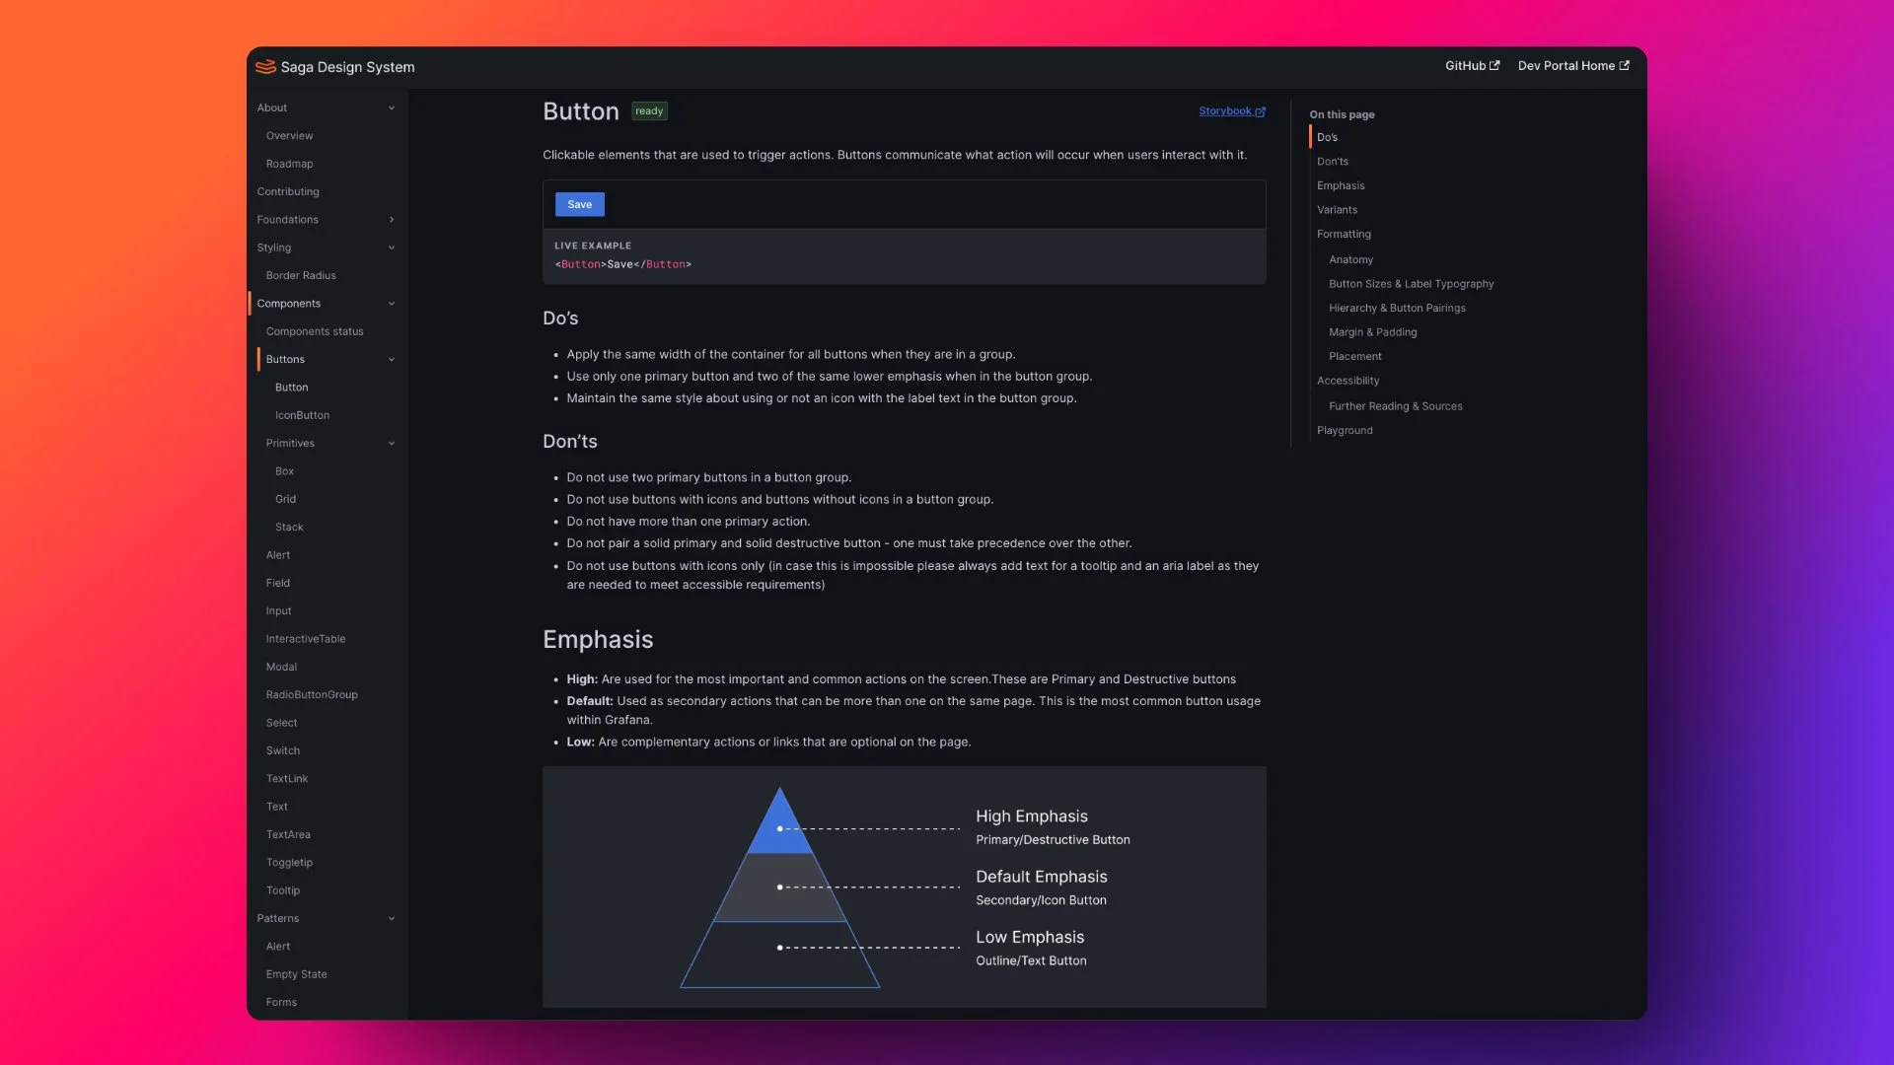Screen dimensions: 1894x1065
Task: Click the Dev Portal Home external icon
Action: (1625, 66)
